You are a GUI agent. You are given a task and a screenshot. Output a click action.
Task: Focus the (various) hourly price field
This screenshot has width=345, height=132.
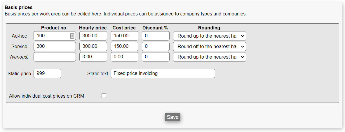coord(93,57)
